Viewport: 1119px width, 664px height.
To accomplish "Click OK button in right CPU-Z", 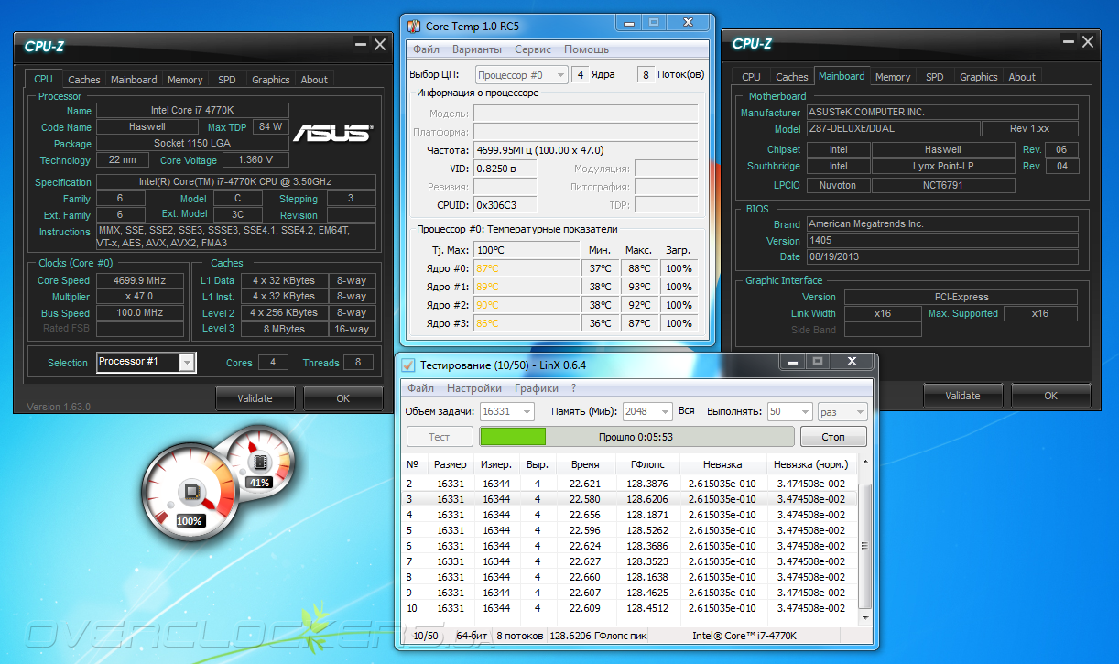I will point(1050,396).
